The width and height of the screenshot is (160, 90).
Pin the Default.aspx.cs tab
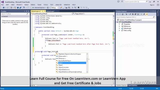(x=42, y=11)
